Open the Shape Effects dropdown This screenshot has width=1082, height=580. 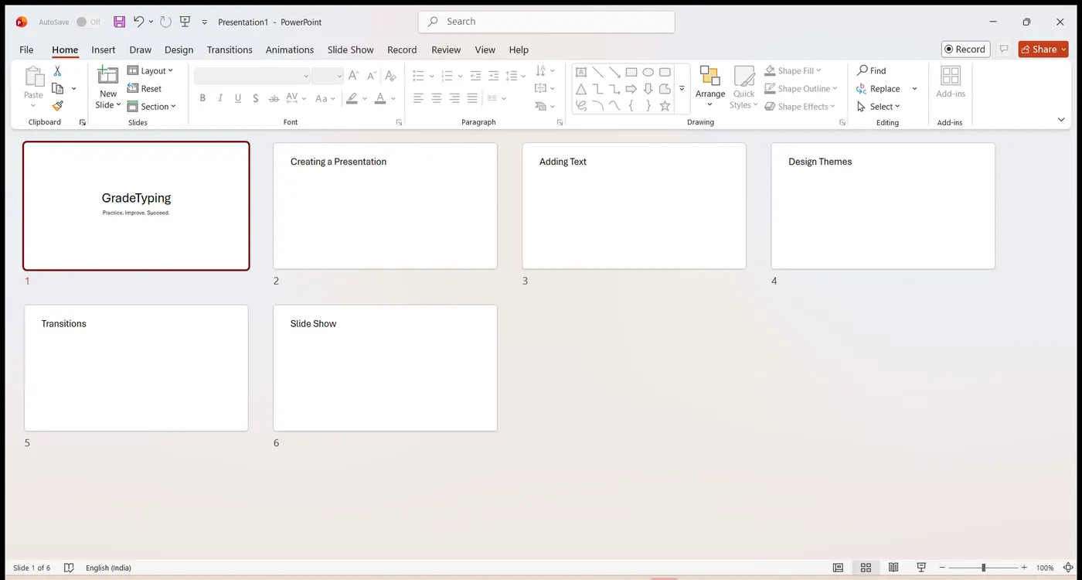[x=800, y=107]
